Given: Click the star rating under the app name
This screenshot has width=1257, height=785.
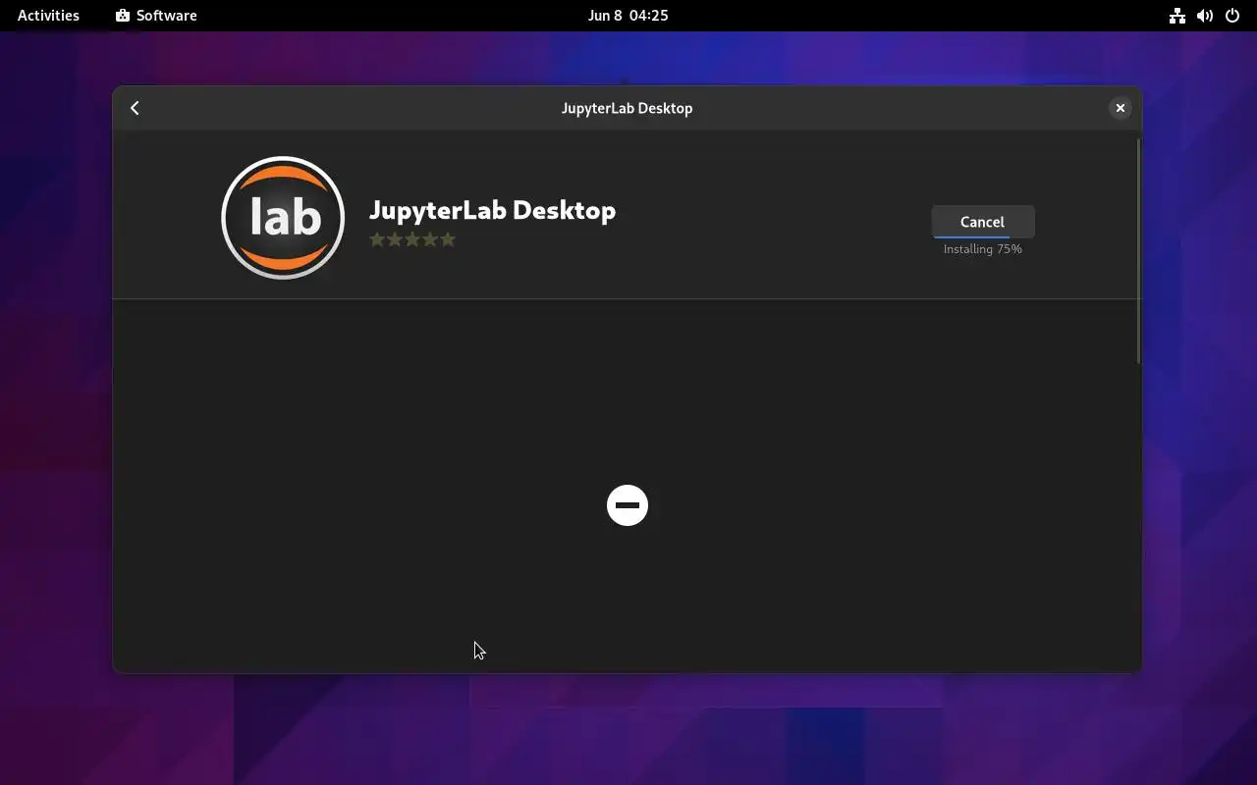Looking at the screenshot, I should tap(412, 239).
